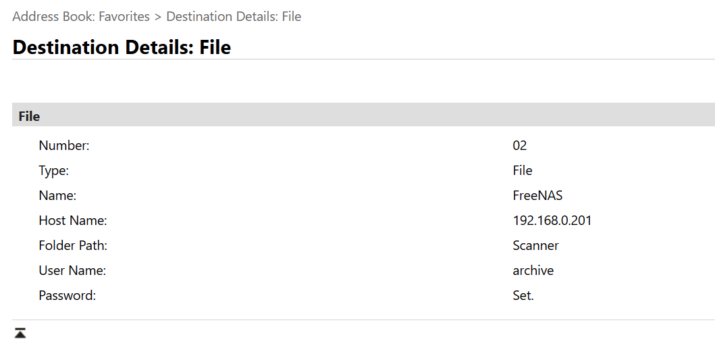Click the 192.168.0.201 host address
Image resolution: width=715 pixels, height=356 pixels.
[552, 221]
